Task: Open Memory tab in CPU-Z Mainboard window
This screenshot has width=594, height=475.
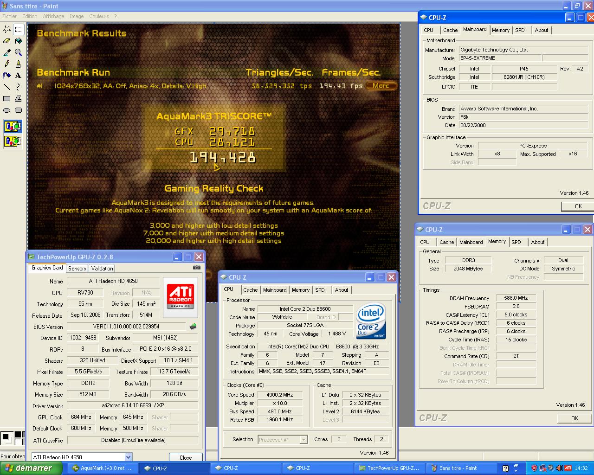Action: pyautogui.click(x=501, y=30)
